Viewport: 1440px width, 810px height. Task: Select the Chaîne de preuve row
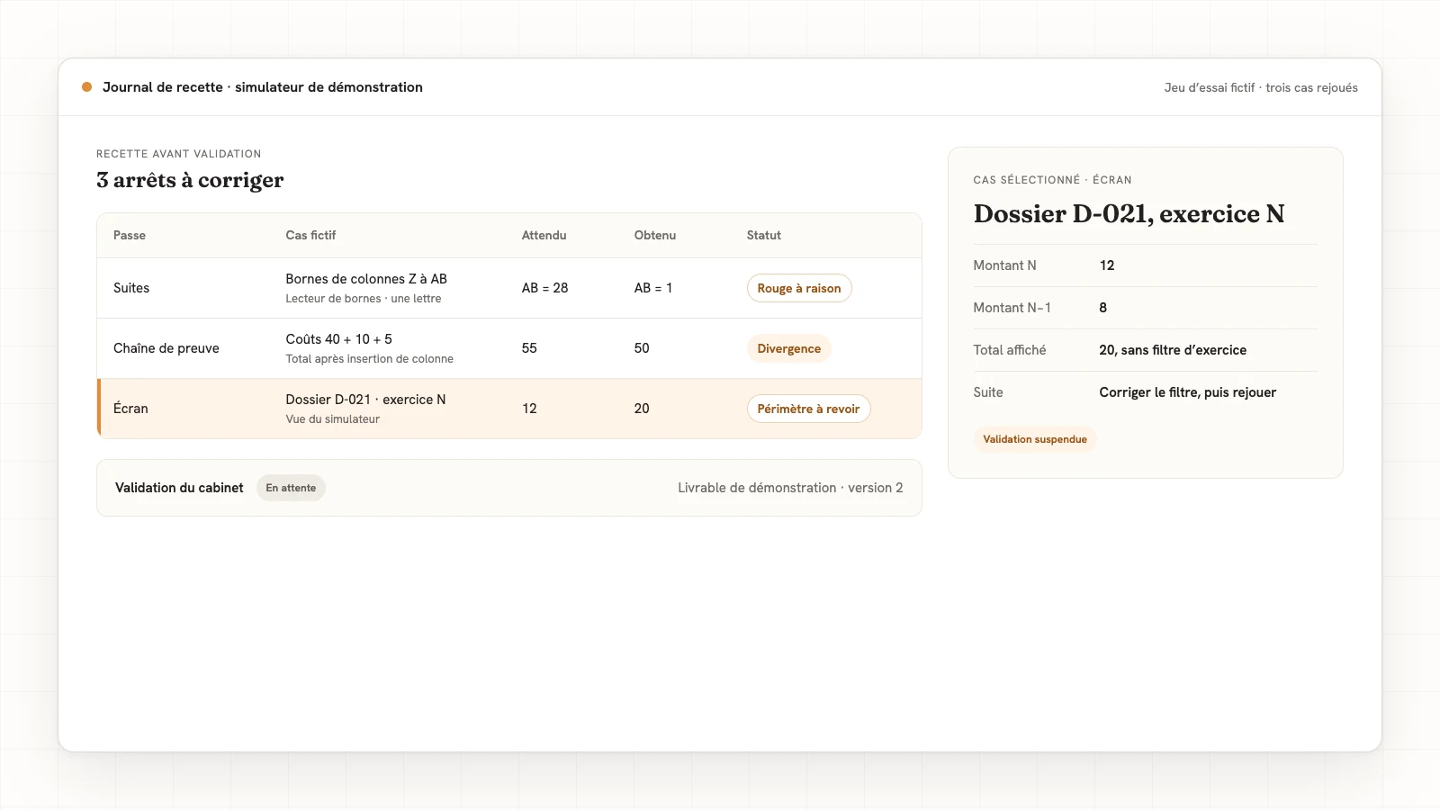(509, 348)
